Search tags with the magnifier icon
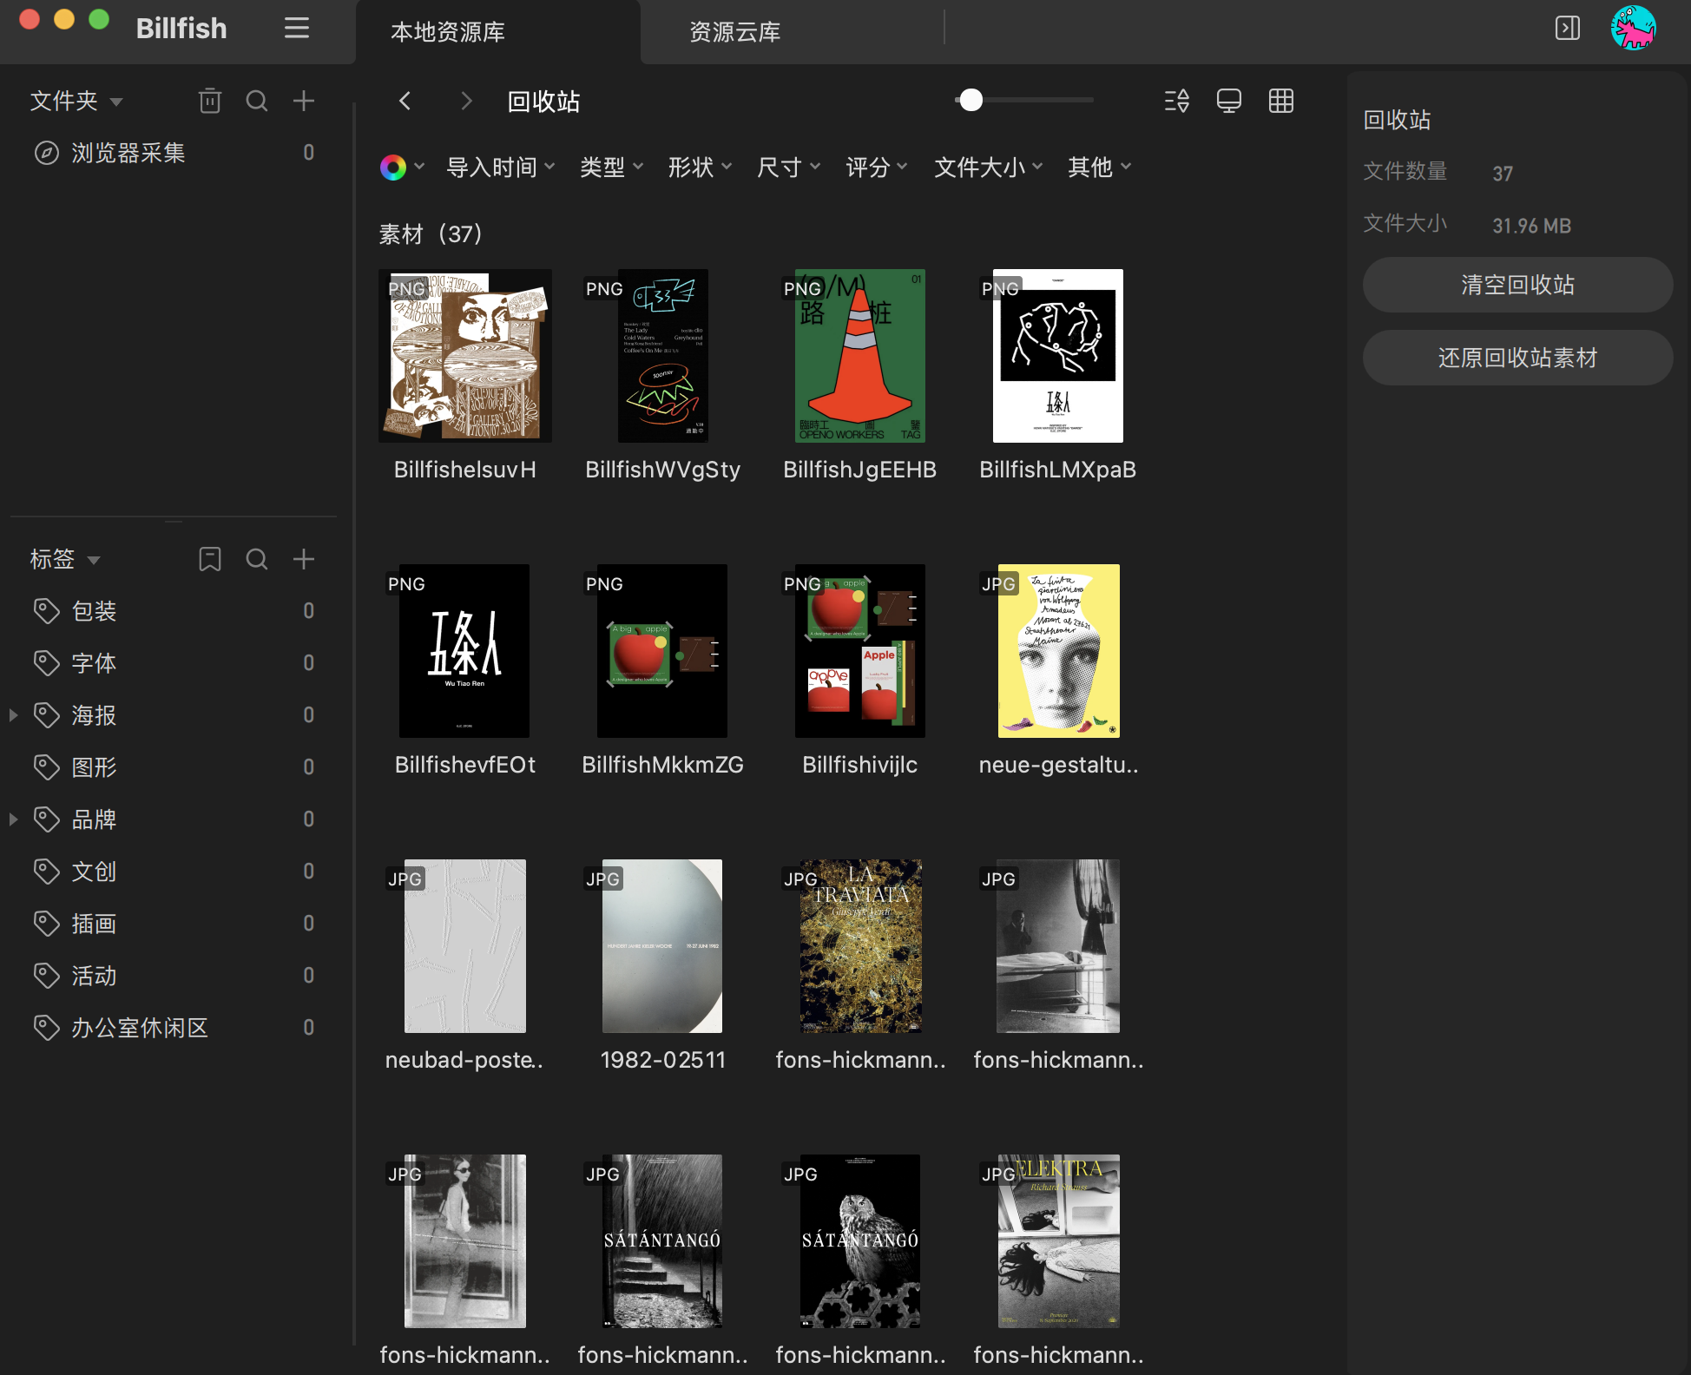This screenshot has width=1691, height=1375. (257, 560)
